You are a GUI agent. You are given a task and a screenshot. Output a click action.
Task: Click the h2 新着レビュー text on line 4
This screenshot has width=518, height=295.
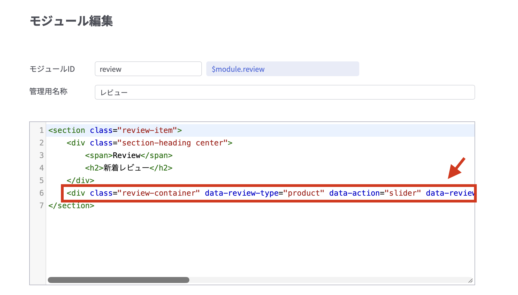pos(126,168)
